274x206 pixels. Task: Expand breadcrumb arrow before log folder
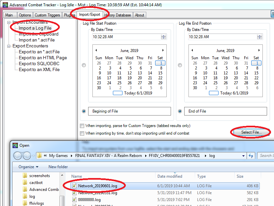[205, 156]
